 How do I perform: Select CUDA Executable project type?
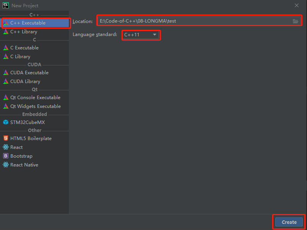pyautogui.click(x=34, y=72)
